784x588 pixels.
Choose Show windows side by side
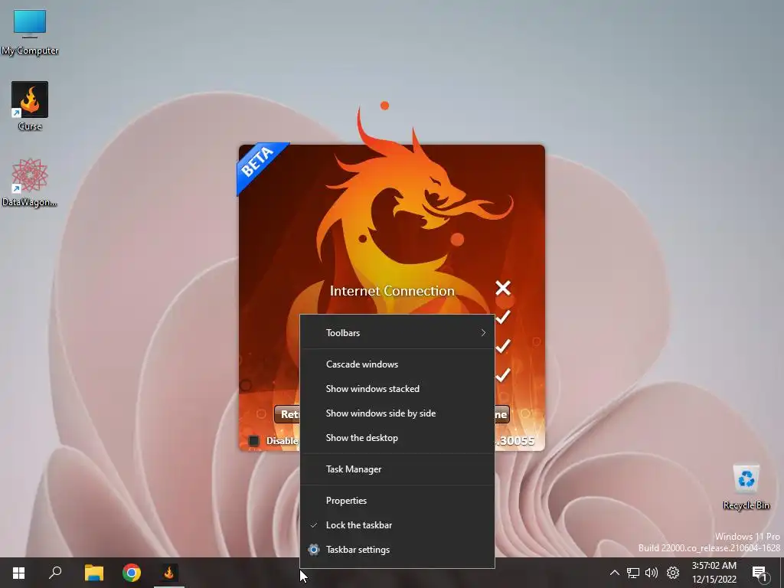click(x=397, y=413)
